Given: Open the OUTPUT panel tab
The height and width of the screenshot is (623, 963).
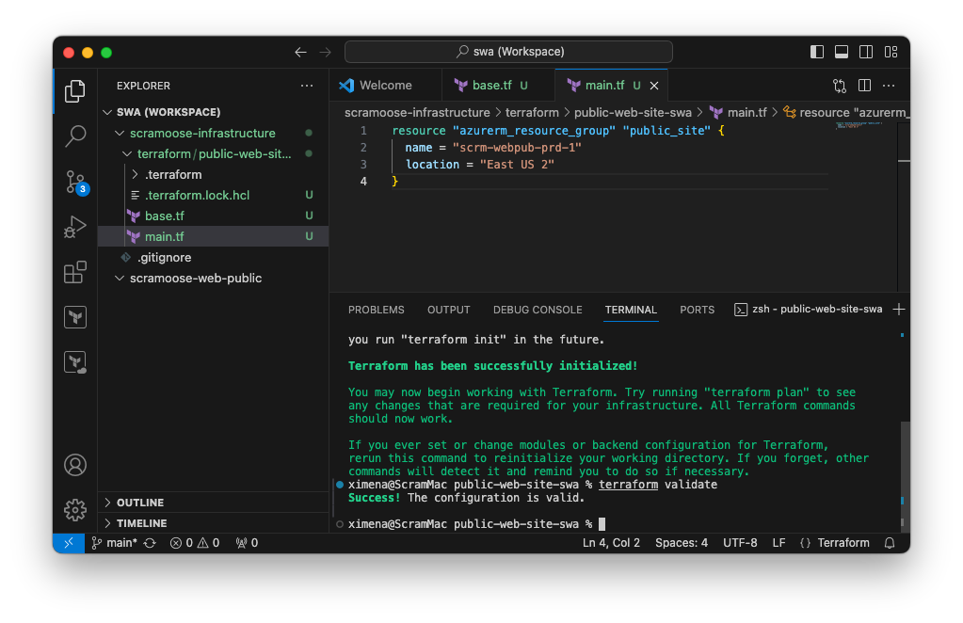Looking at the screenshot, I should 448,310.
